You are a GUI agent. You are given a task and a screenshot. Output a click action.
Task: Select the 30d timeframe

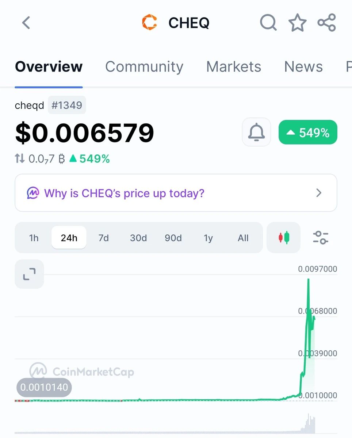point(138,238)
